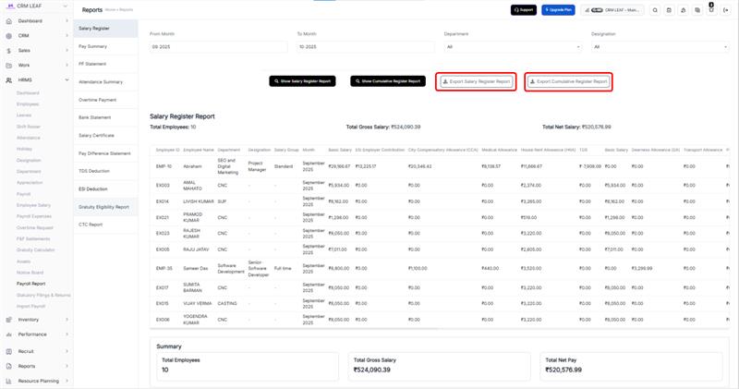
Task: Click Export Cumulative Register Report button
Action: point(568,81)
